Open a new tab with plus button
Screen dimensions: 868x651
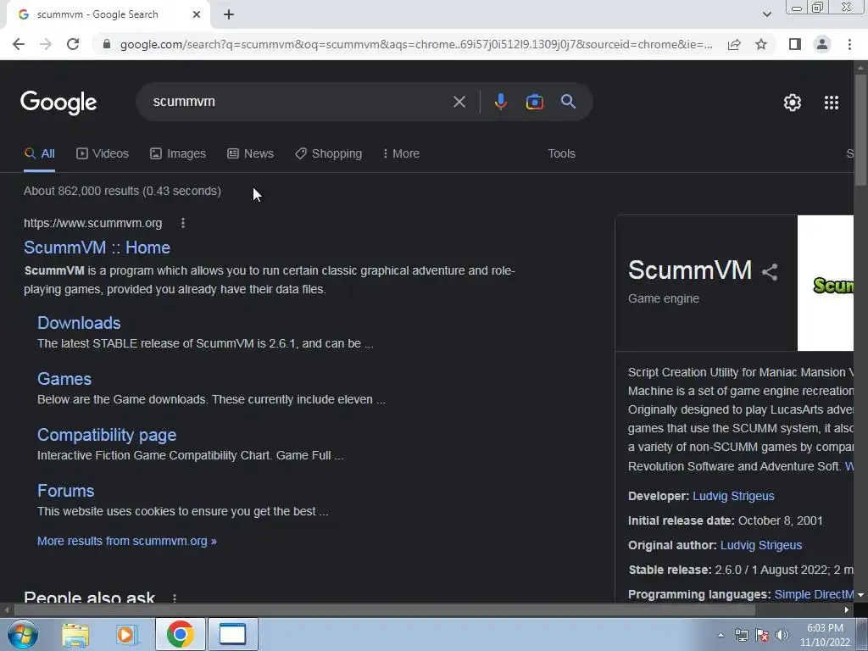(x=229, y=14)
